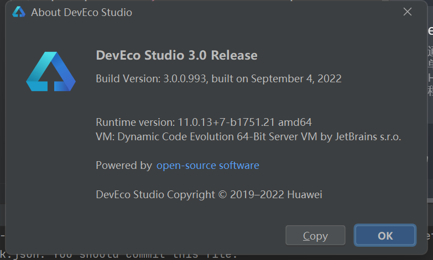Click the Huawei name in copyright

coord(305,195)
